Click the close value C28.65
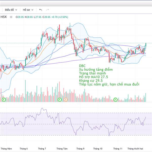 coord(46,17)
